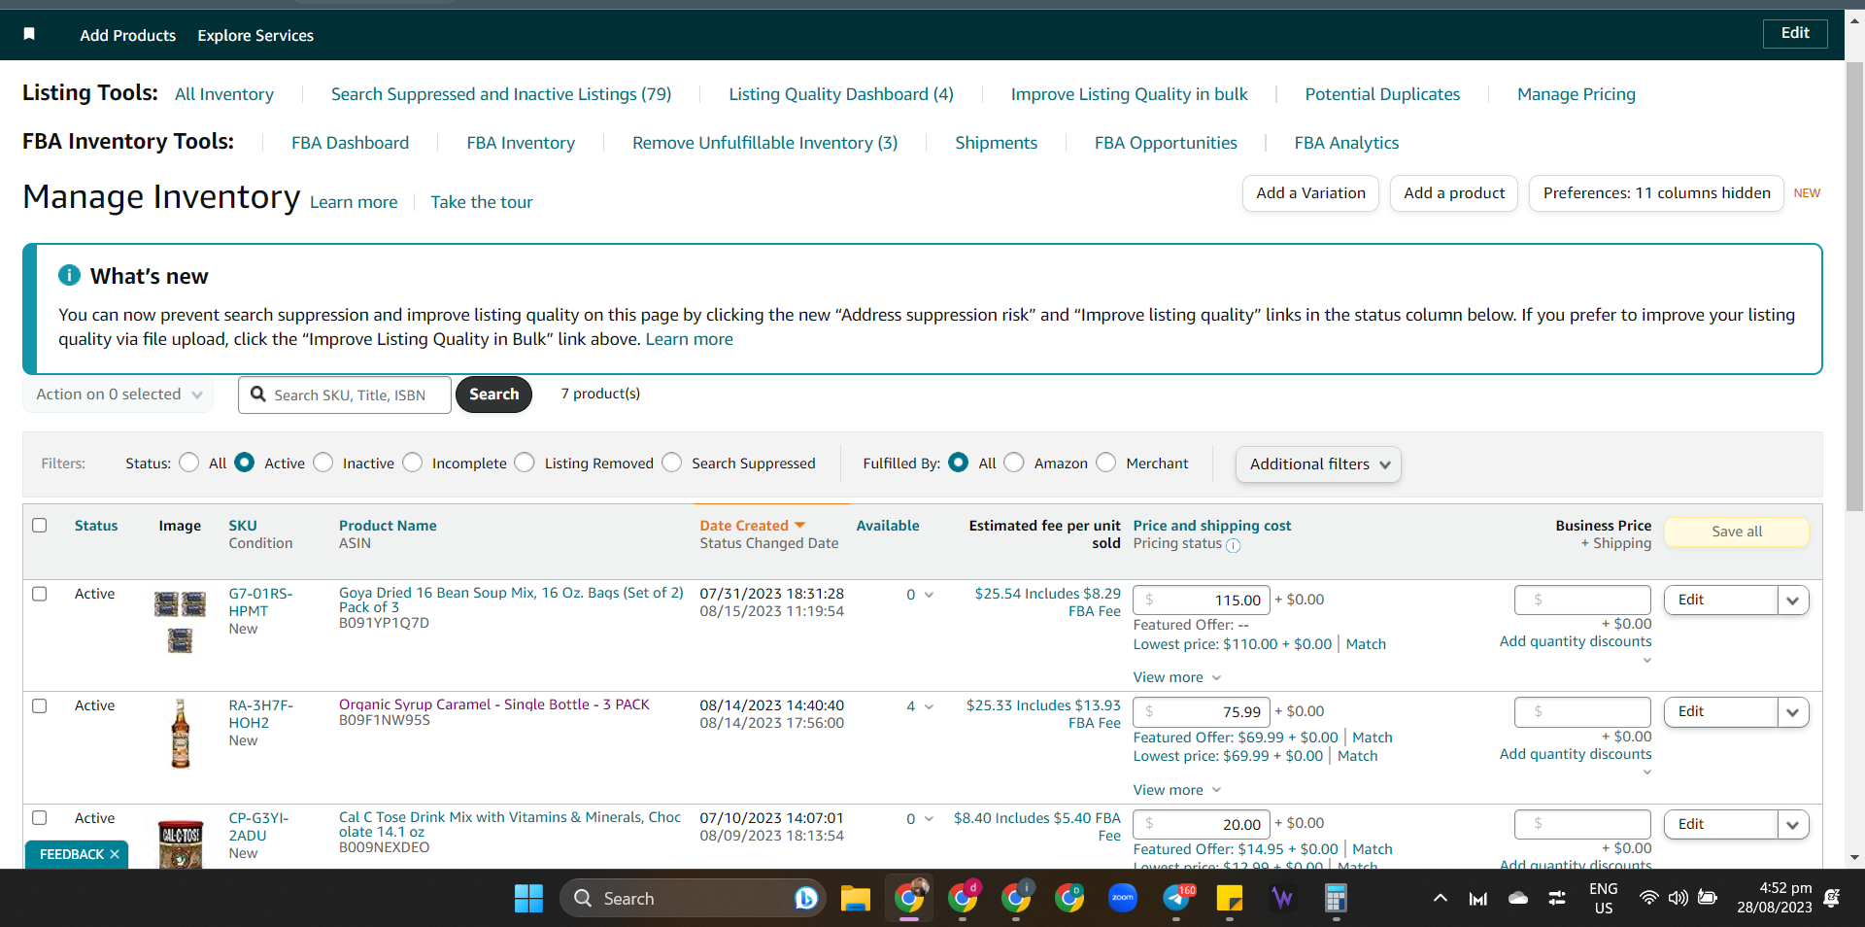
Task: Select the Inactive status filter radio
Action: point(323,463)
